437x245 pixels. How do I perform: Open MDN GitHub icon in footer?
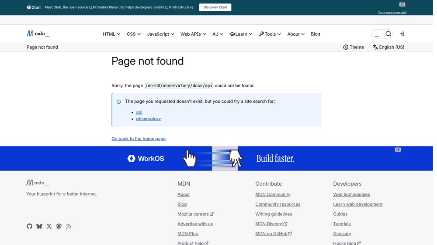pyautogui.click(x=30, y=226)
